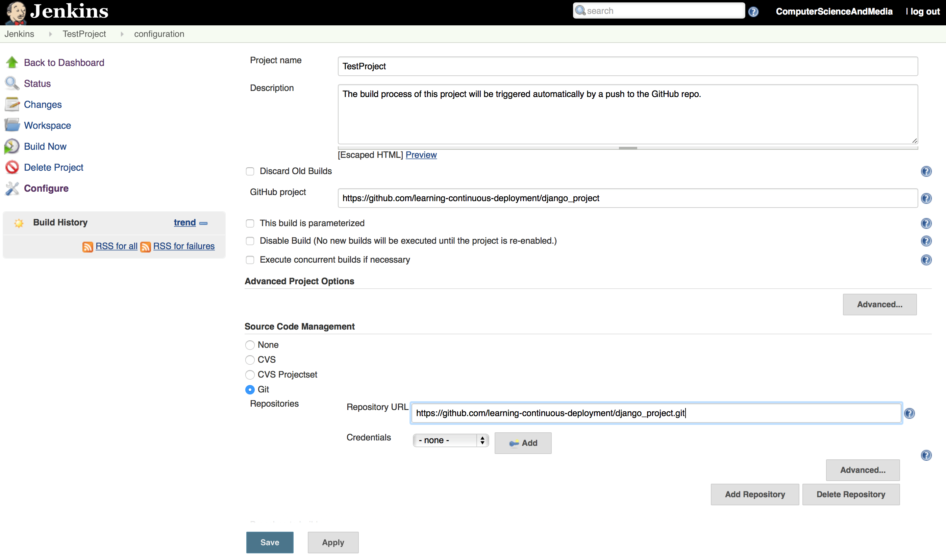Toggle This build is parameterized checkbox

(250, 223)
